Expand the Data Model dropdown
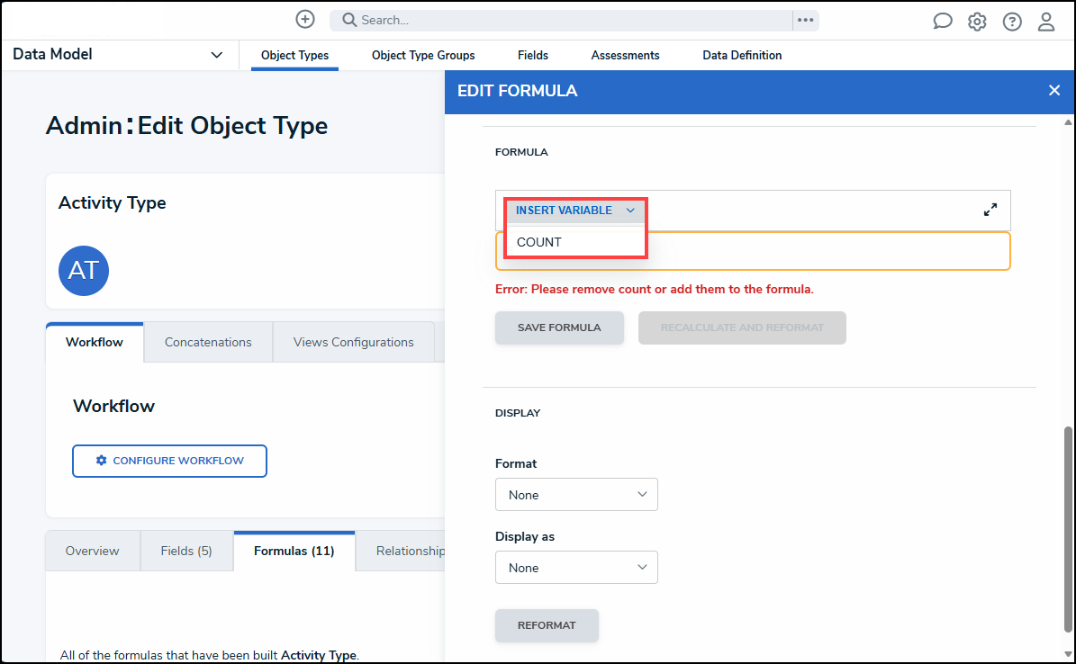This screenshot has width=1076, height=664. (216, 55)
